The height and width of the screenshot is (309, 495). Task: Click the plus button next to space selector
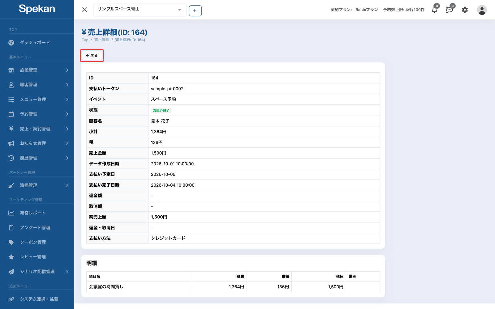pyautogui.click(x=195, y=11)
